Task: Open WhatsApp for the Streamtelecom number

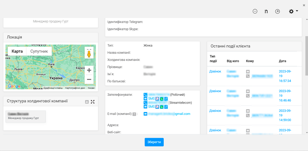Action: coord(162,107)
